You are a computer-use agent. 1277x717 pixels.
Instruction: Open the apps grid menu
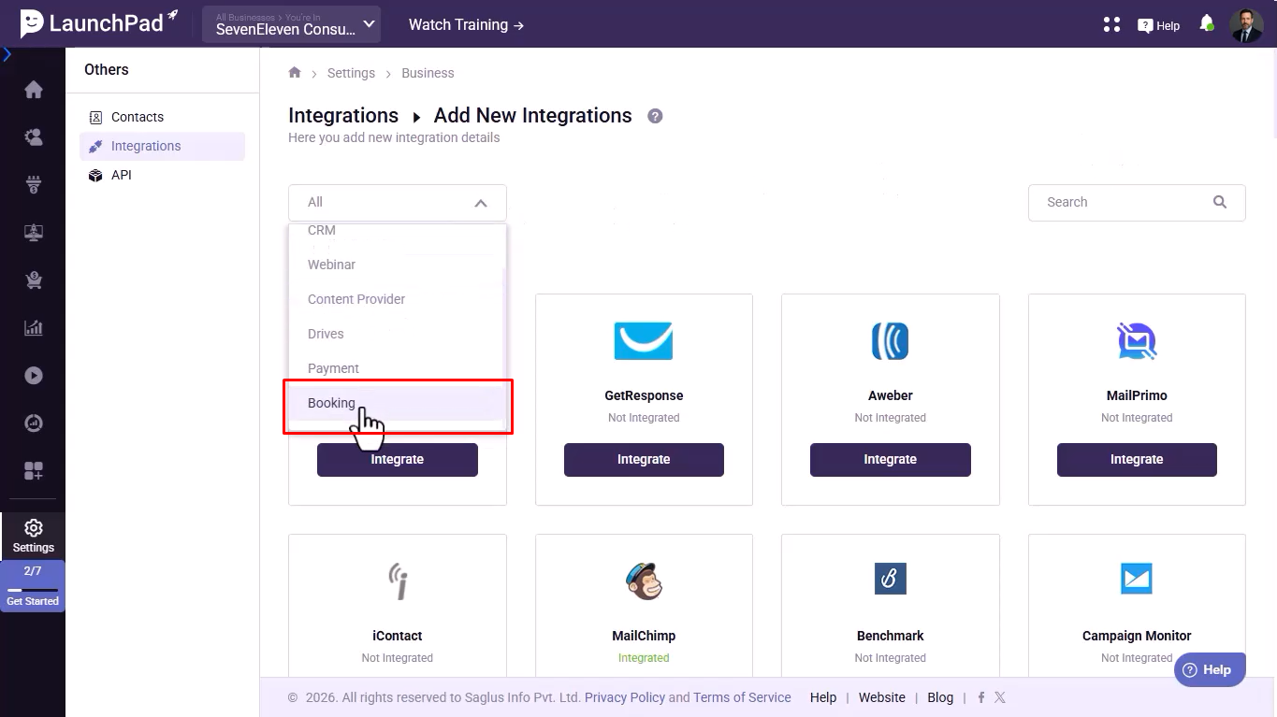(1111, 24)
